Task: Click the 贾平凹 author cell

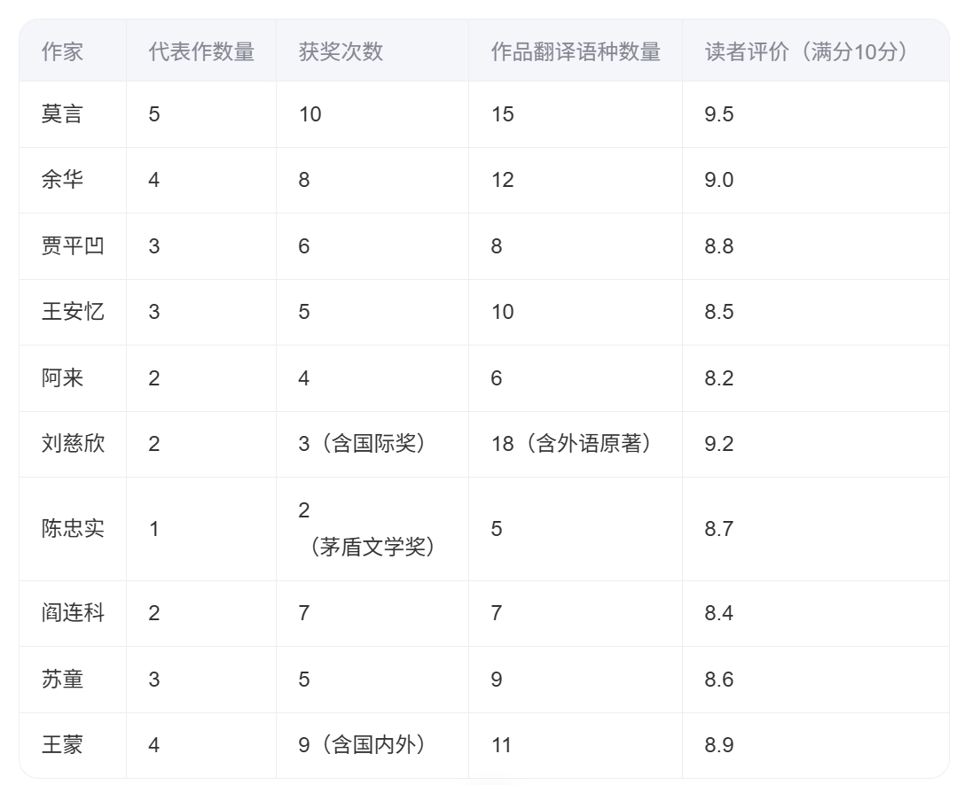Action: point(73,245)
